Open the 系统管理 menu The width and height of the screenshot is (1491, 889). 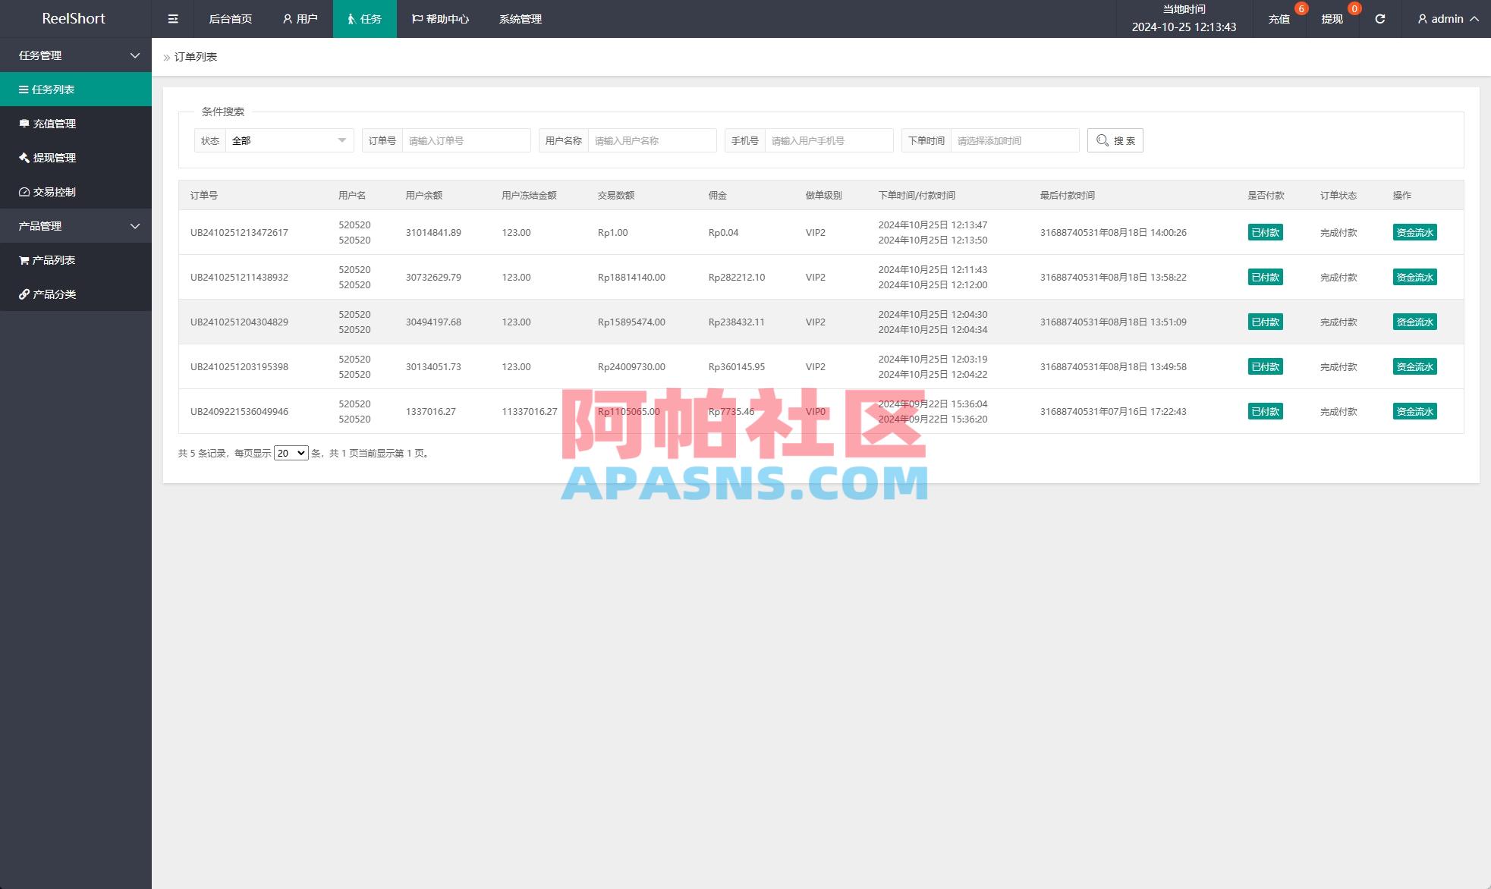click(520, 18)
